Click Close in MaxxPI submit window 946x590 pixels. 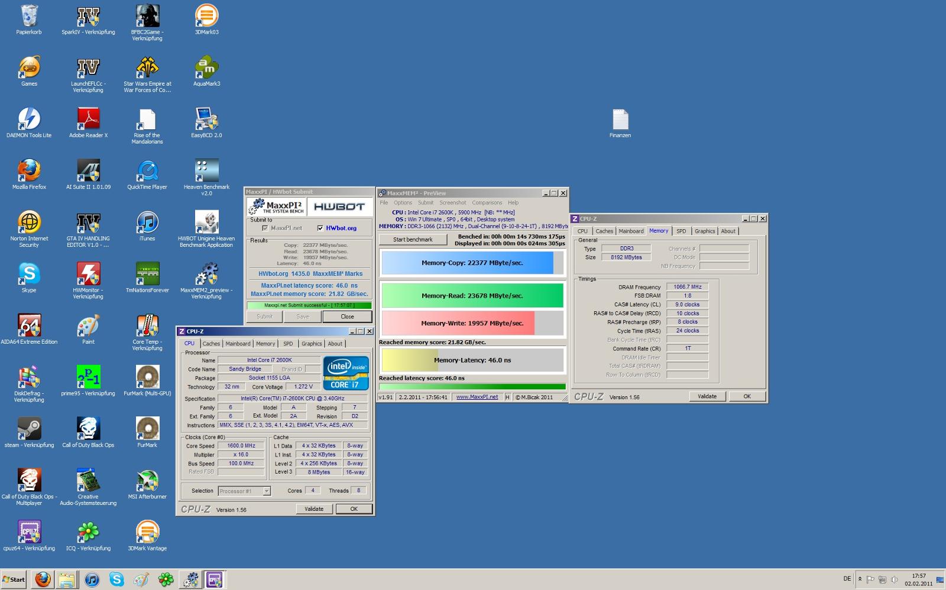click(347, 317)
